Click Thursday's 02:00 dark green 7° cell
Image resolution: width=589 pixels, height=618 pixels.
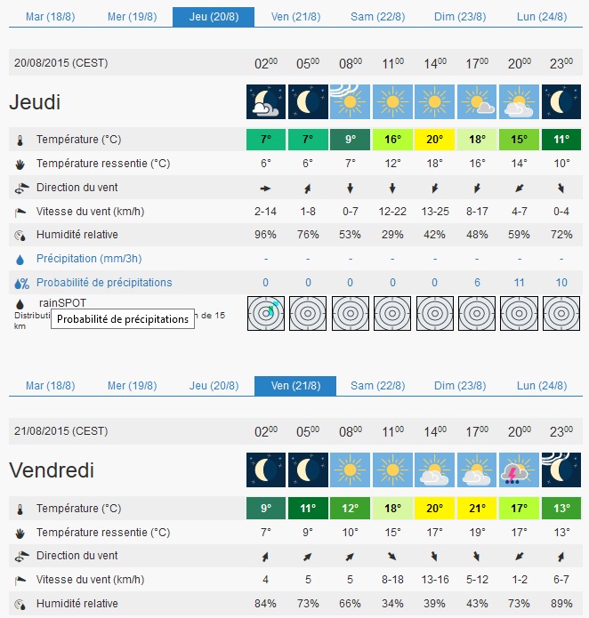[x=265, y=140]
